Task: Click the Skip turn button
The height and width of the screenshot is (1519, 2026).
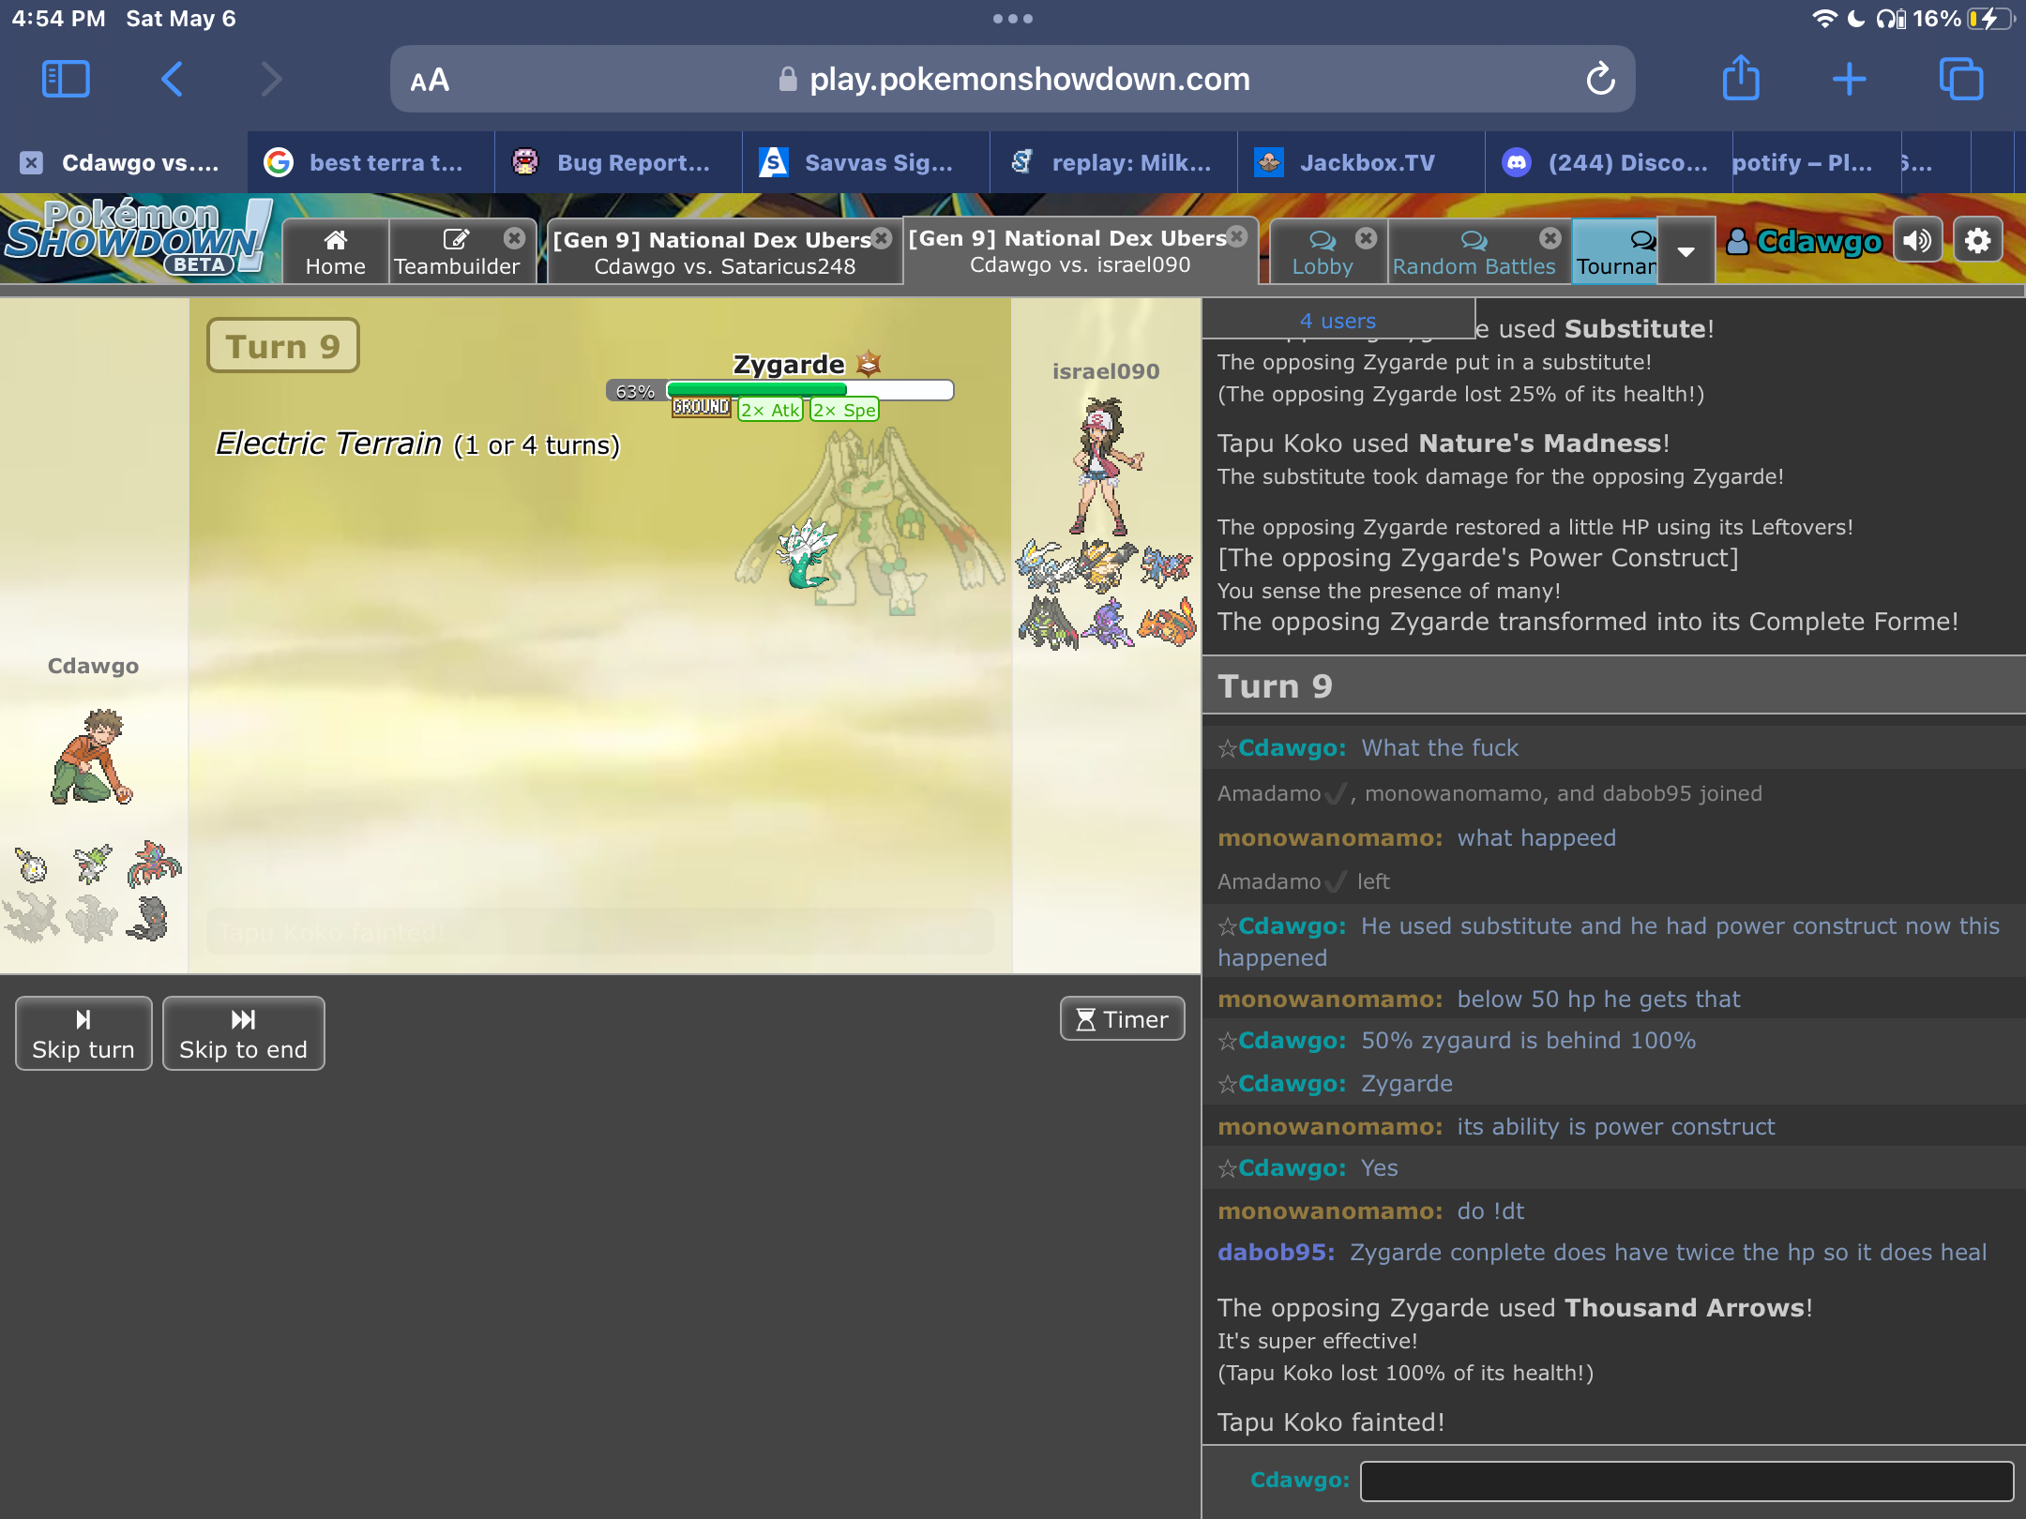Action: (83, 1033)
